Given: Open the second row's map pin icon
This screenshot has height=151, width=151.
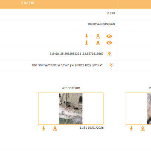Looking at the screenshot, I should point(98,43).
